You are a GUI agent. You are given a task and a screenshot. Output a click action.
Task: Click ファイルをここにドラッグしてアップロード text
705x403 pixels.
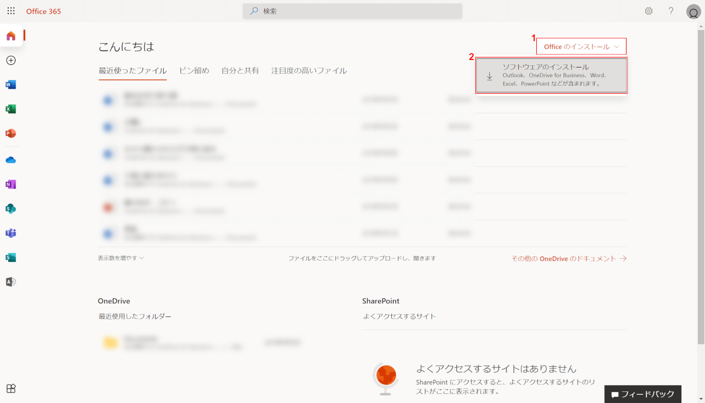click(x=362, y=258)
